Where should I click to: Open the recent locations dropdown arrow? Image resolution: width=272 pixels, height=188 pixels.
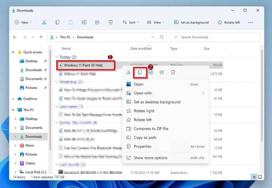[x=33, y=37]
